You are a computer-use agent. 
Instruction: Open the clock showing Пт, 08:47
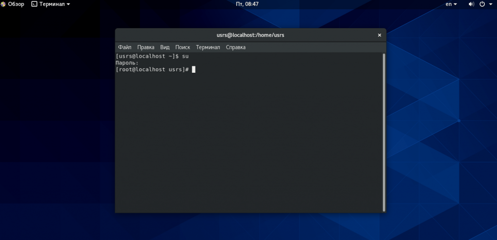tap(247, 4)
